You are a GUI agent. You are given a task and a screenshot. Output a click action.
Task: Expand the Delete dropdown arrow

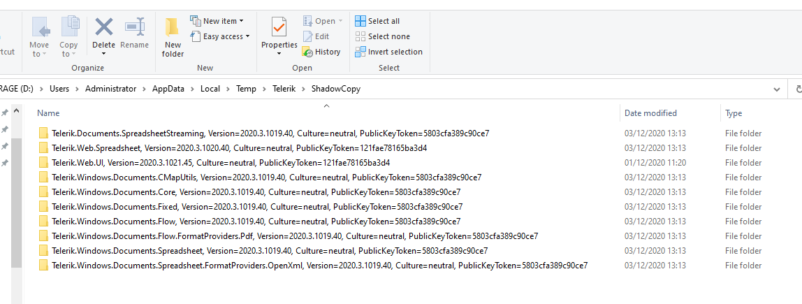coord(104,54)
